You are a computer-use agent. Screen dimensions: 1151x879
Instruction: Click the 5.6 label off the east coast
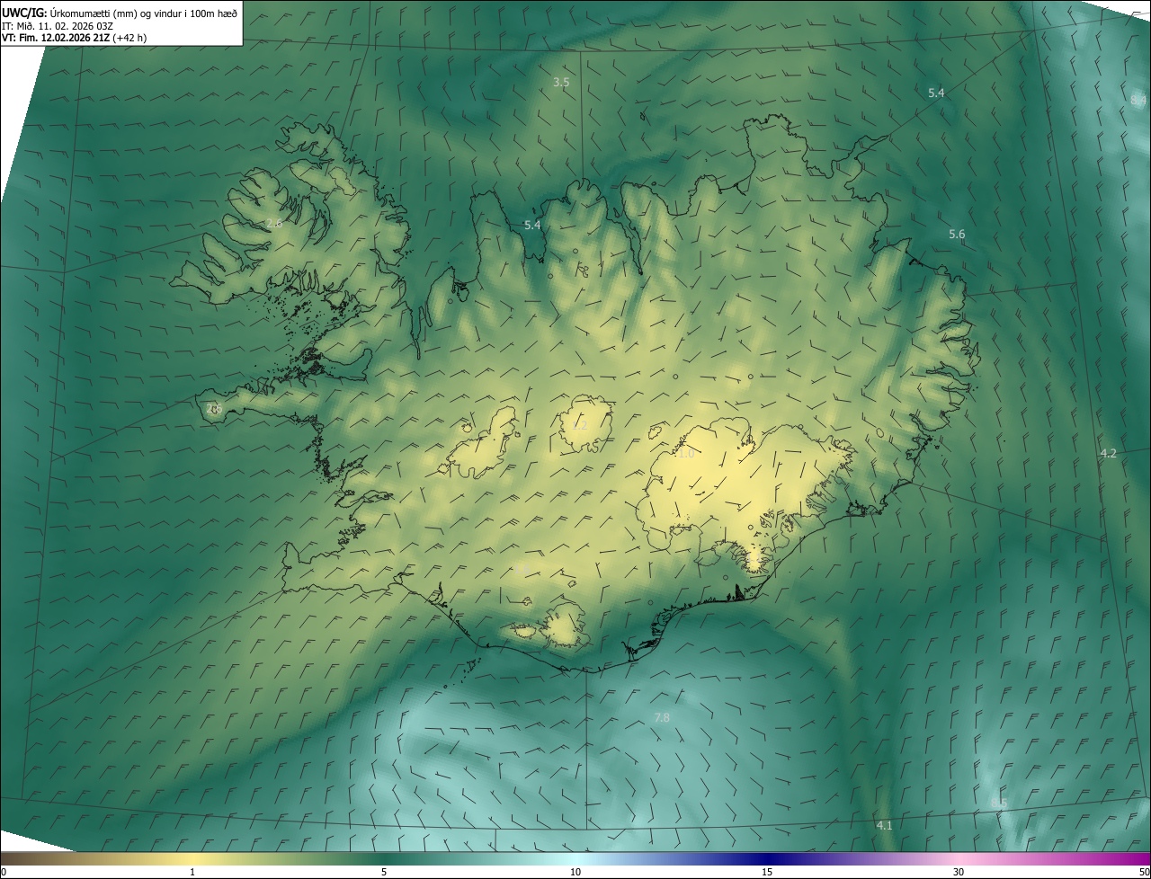click(957, 235)
